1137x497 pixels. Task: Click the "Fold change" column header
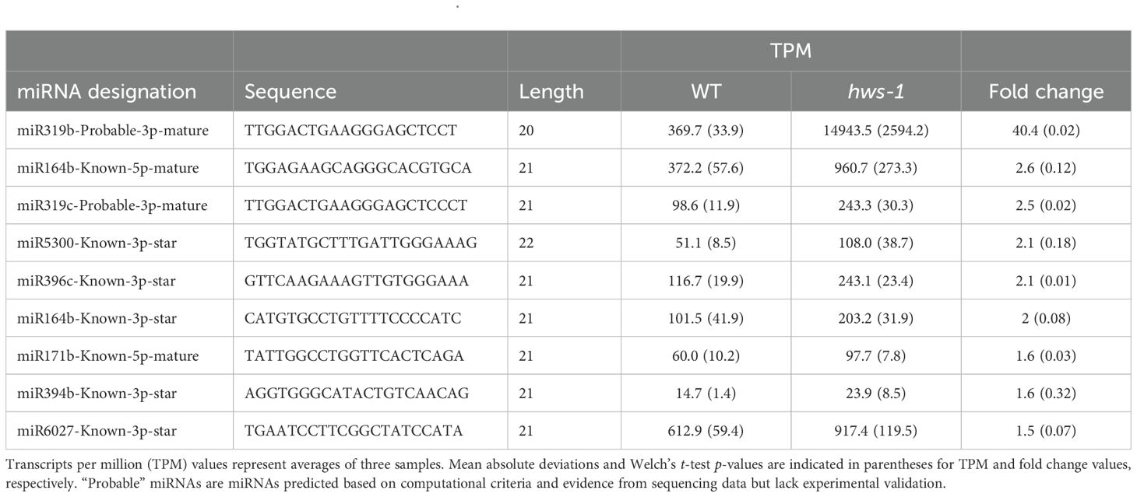coord(1046,92)
